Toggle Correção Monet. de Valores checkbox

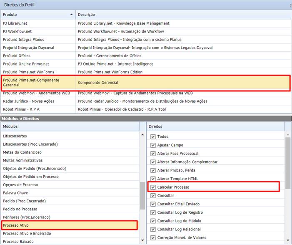point(153,237)
